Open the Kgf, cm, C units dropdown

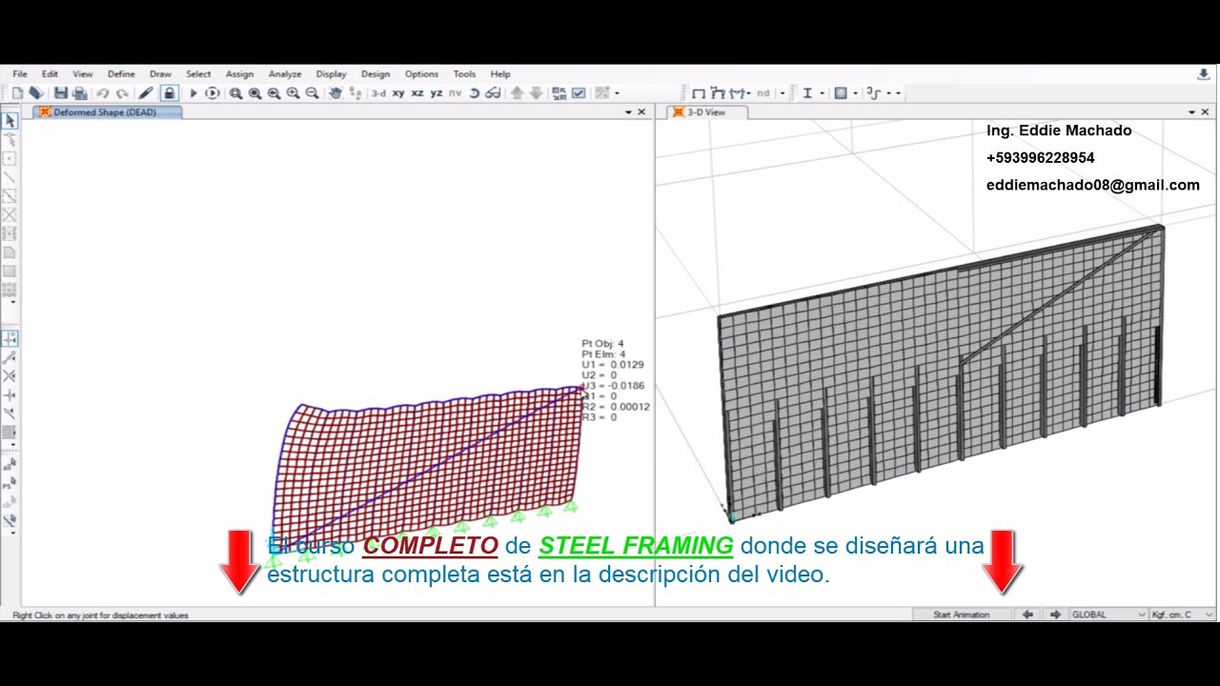[1183, 615]
